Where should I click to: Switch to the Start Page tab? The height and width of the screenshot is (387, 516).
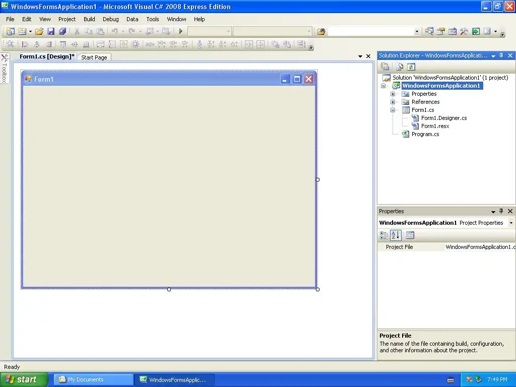pyautogui.click(x=94, y=57)
